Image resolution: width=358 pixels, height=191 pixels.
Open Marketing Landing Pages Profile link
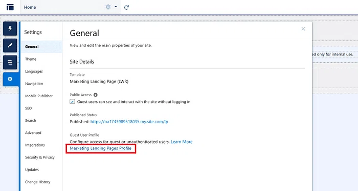coord(100,148)
